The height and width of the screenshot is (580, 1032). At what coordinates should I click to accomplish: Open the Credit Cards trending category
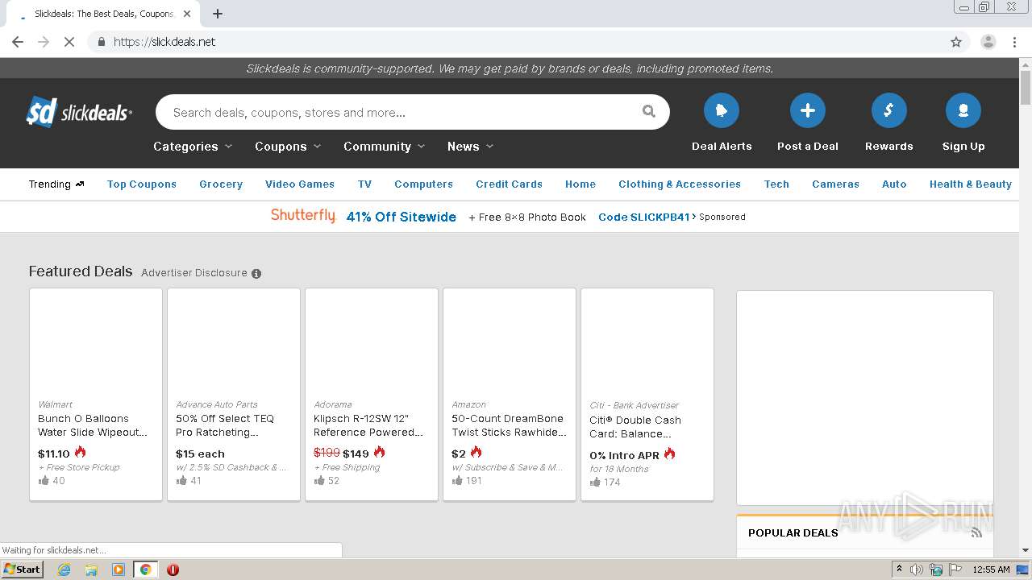(509, 184)
